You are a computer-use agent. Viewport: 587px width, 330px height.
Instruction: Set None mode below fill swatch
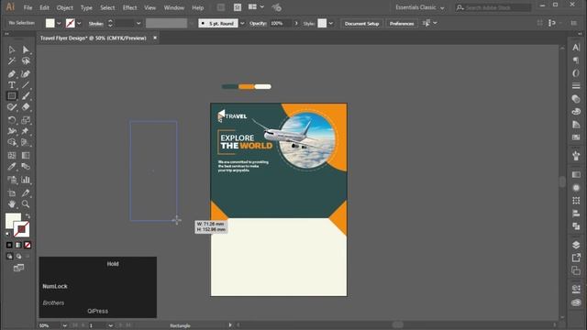click(x=28, y=245)
